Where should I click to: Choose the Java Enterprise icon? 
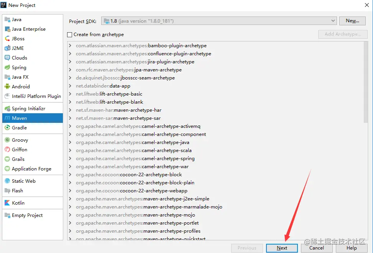tap(7, 29)
